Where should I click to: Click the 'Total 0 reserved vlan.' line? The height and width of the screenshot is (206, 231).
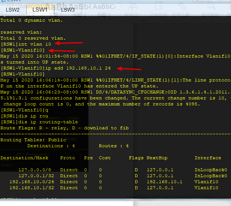[33, 39]
